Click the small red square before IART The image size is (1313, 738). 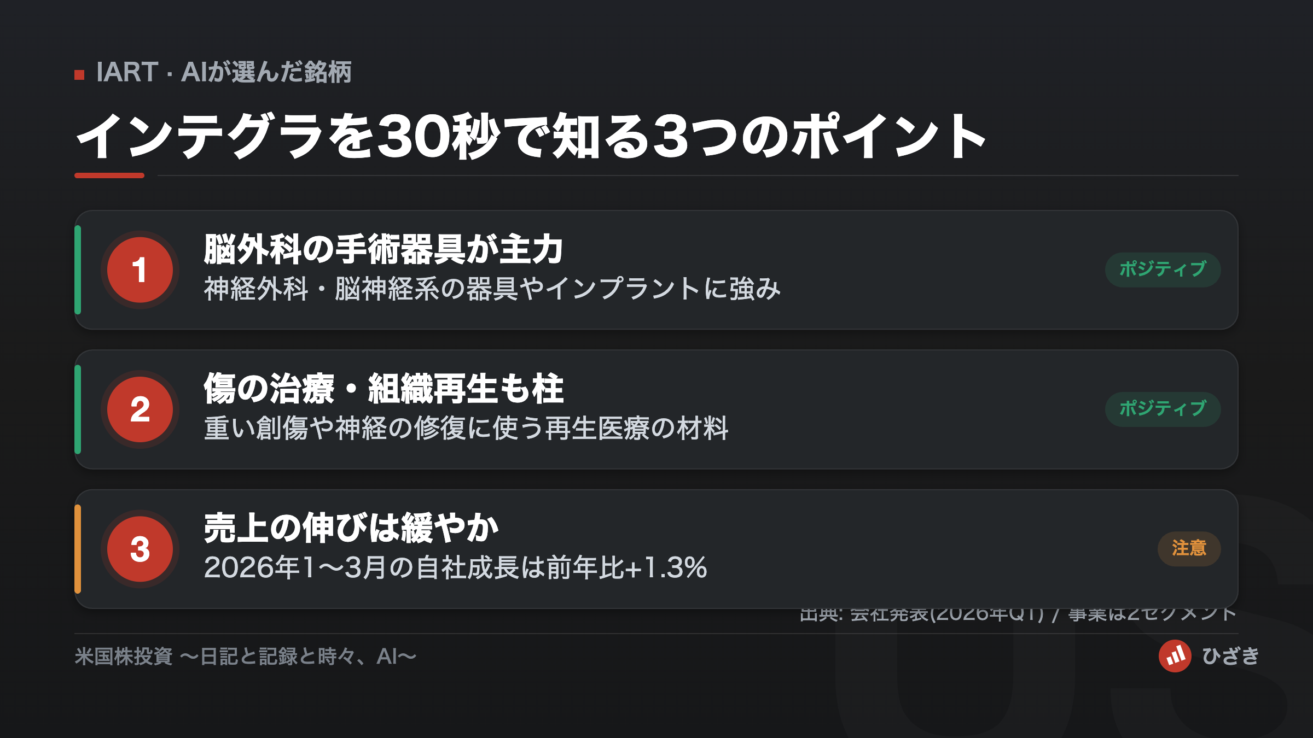point(79,75)
